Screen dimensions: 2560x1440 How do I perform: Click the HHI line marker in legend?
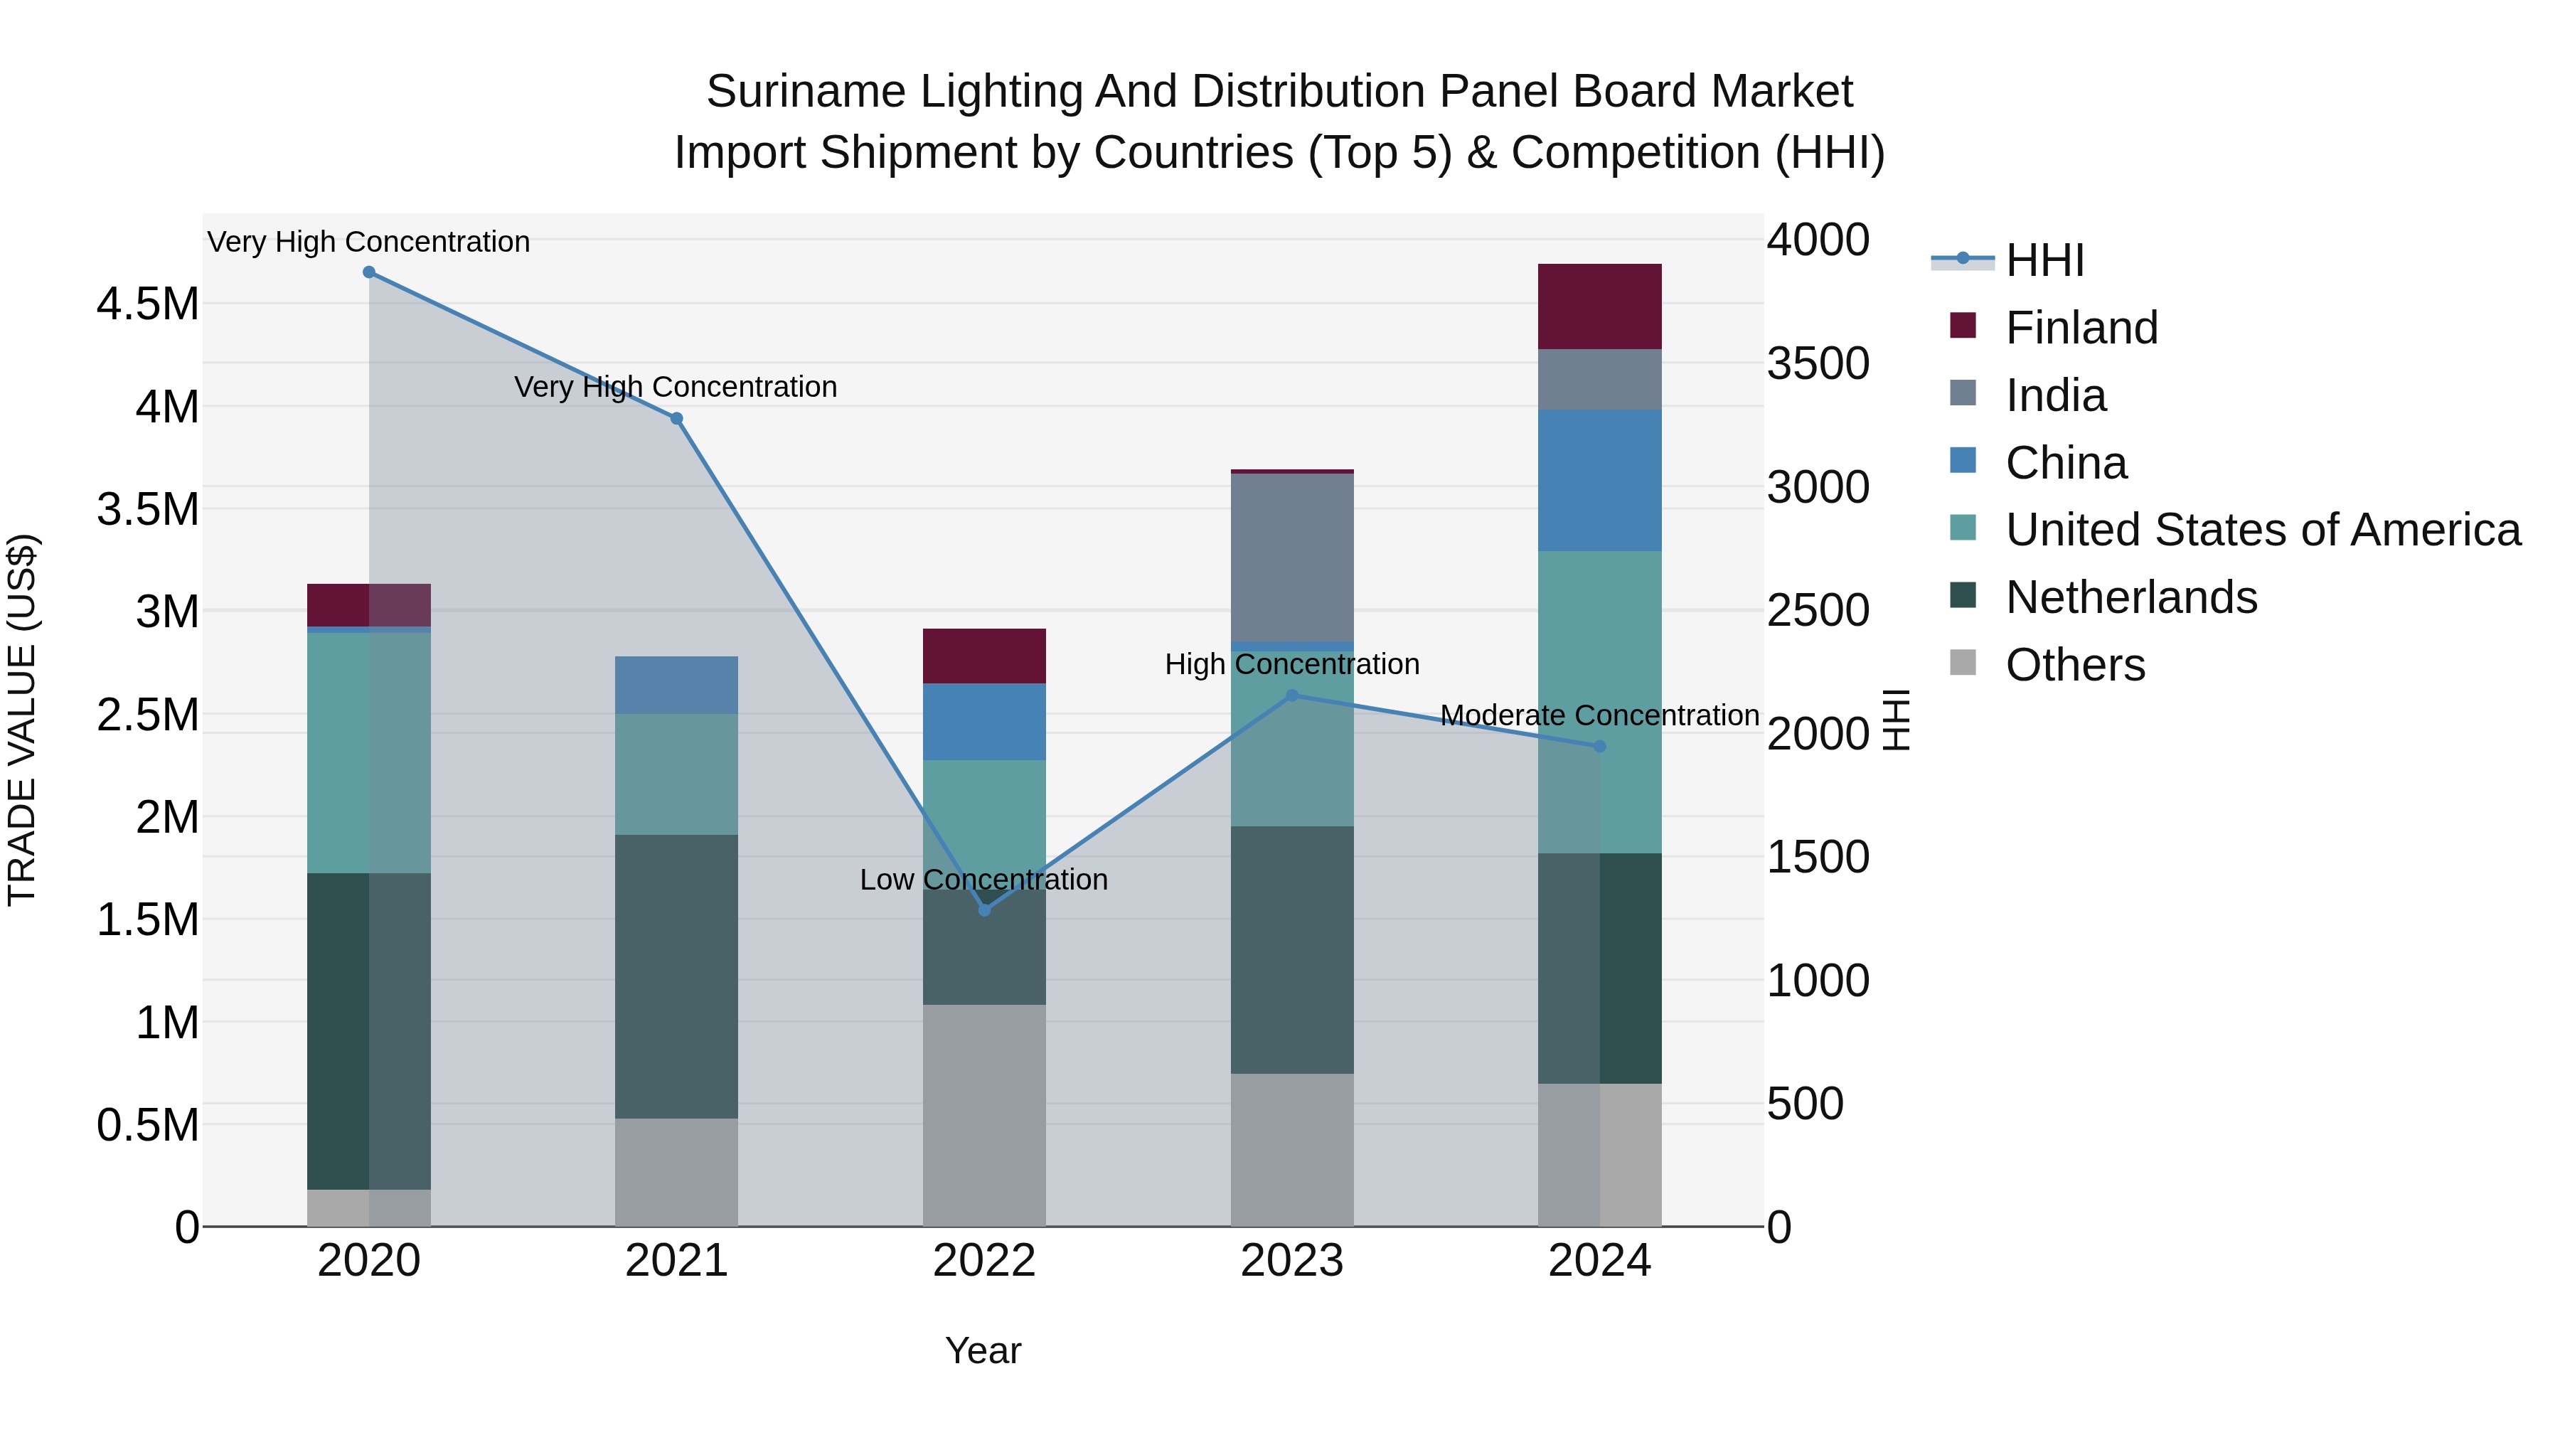(1963, 258)
